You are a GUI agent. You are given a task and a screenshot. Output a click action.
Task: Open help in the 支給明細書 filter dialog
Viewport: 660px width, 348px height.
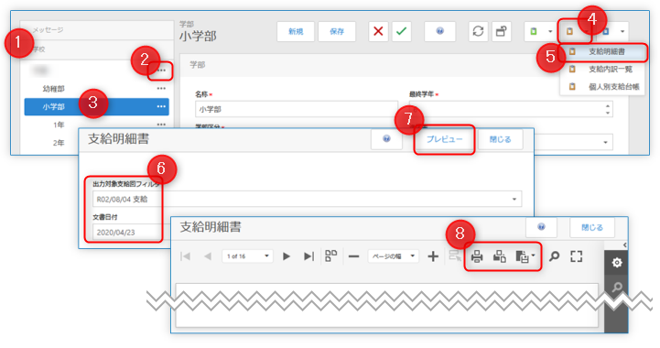[386, 139]
